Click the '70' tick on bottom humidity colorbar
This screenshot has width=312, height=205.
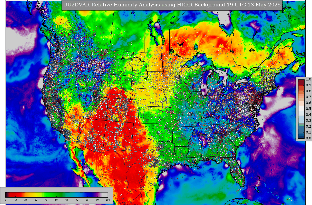point(77,200)
